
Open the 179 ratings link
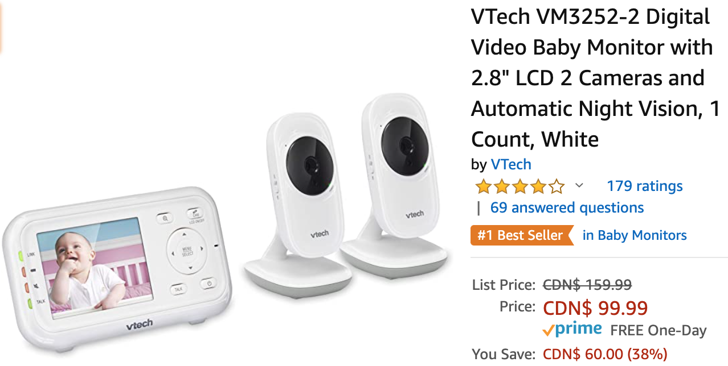(x=644, y=186)
